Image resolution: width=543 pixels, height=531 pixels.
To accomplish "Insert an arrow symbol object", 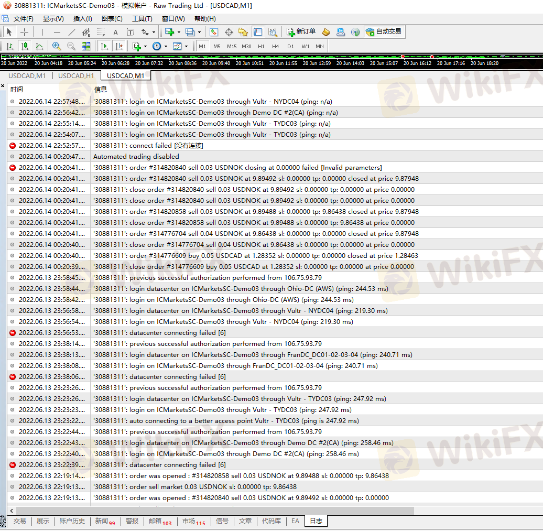I will (x=145, y=32).
